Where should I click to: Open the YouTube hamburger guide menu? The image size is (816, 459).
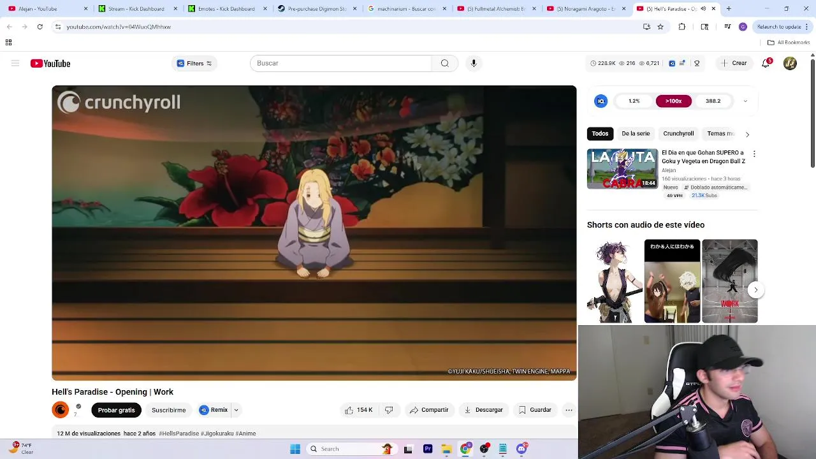coord(15,63)
